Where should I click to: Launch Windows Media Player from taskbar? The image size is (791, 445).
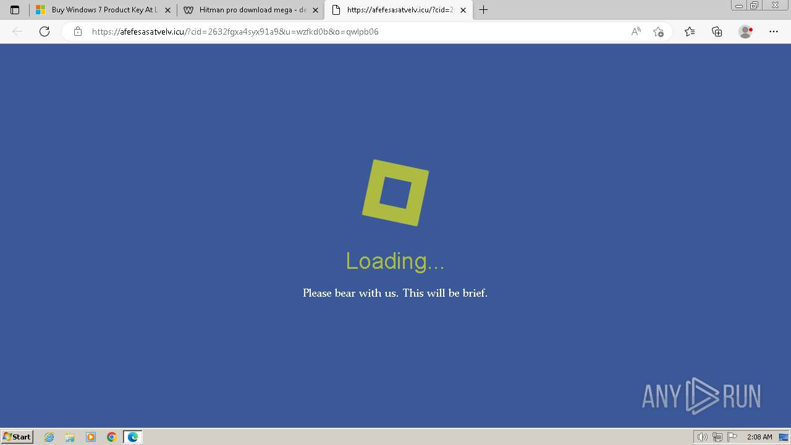[x=91, y=437]
